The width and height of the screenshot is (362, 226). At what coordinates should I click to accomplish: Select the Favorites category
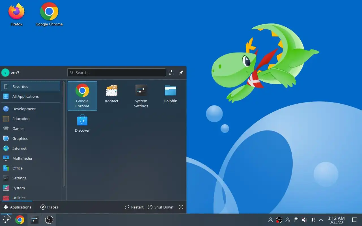[31, 86]
